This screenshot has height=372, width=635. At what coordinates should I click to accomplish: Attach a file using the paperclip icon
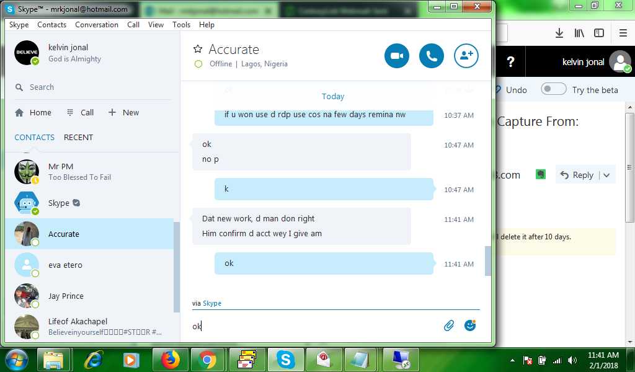[449, 325]
